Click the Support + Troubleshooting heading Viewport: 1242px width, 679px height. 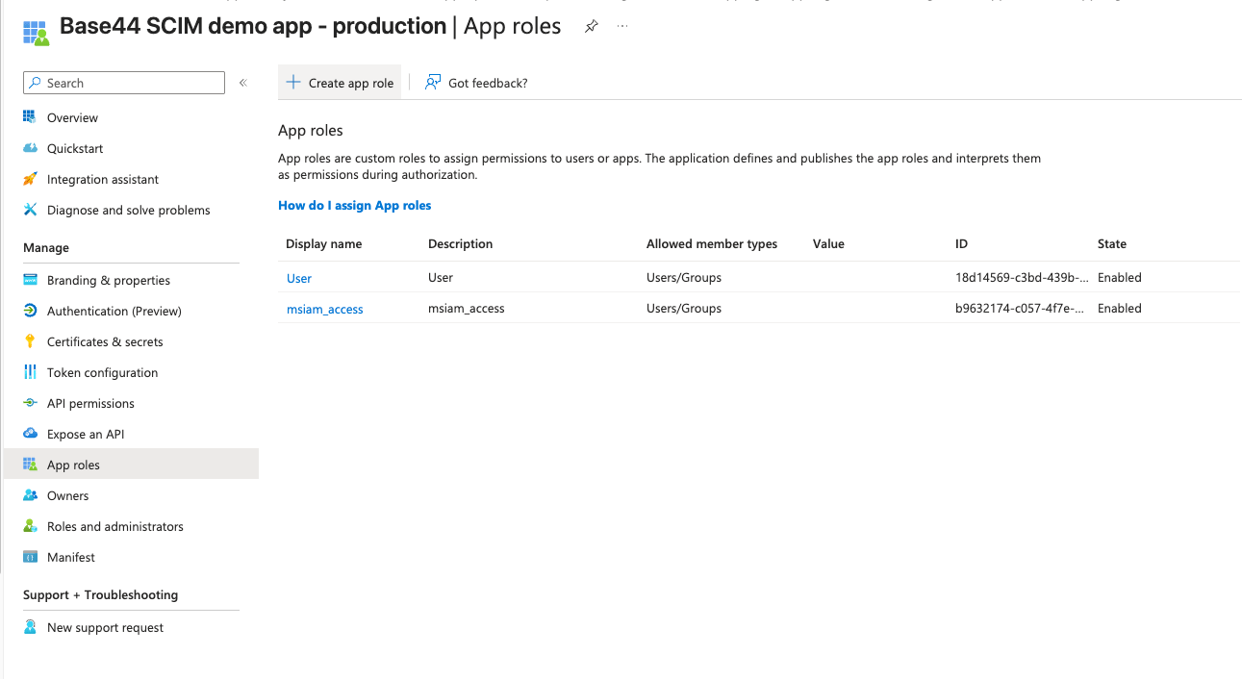[x=100, y=594]
